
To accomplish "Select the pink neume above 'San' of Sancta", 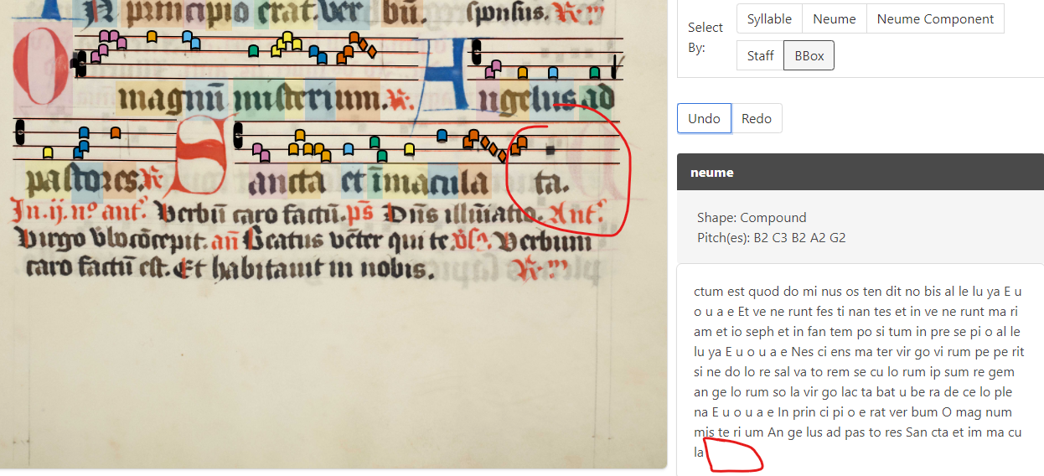I will click(x=261, y=152).
